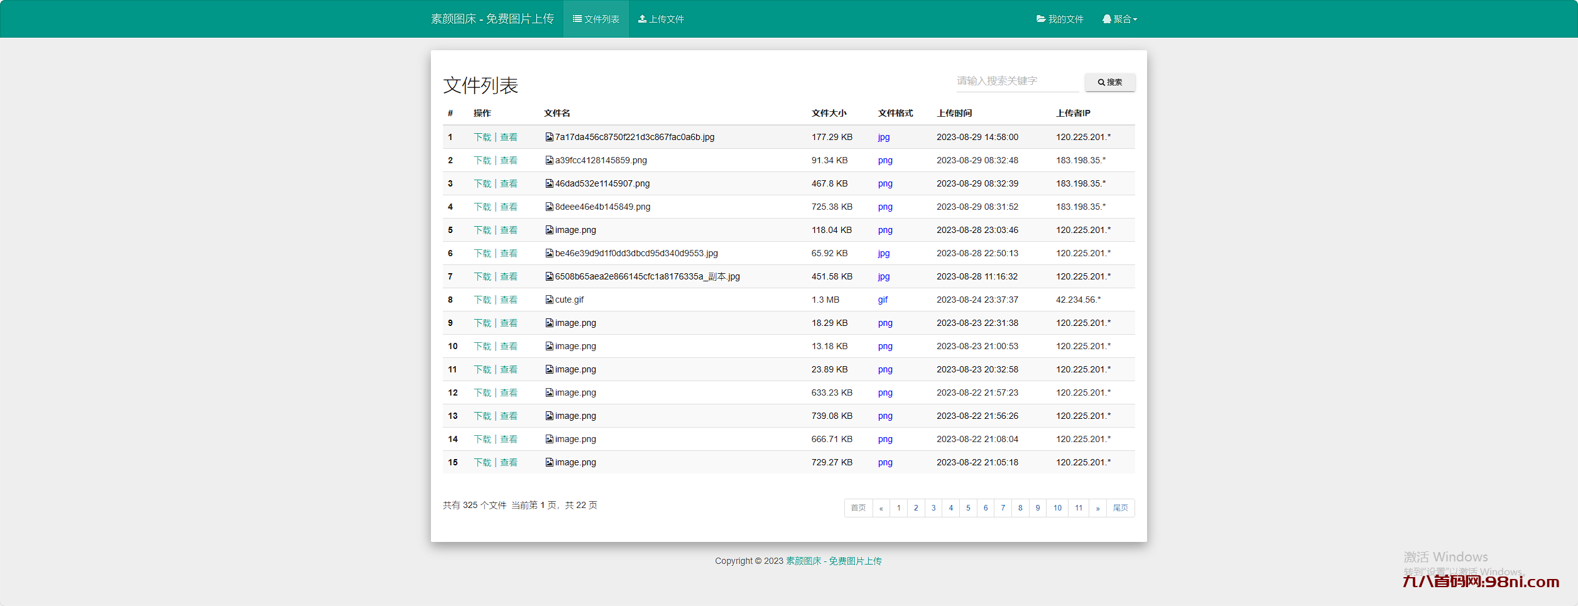Go to pagination page 5
1578x606 pixels.
pyautogui.click(x=968, y=508)
